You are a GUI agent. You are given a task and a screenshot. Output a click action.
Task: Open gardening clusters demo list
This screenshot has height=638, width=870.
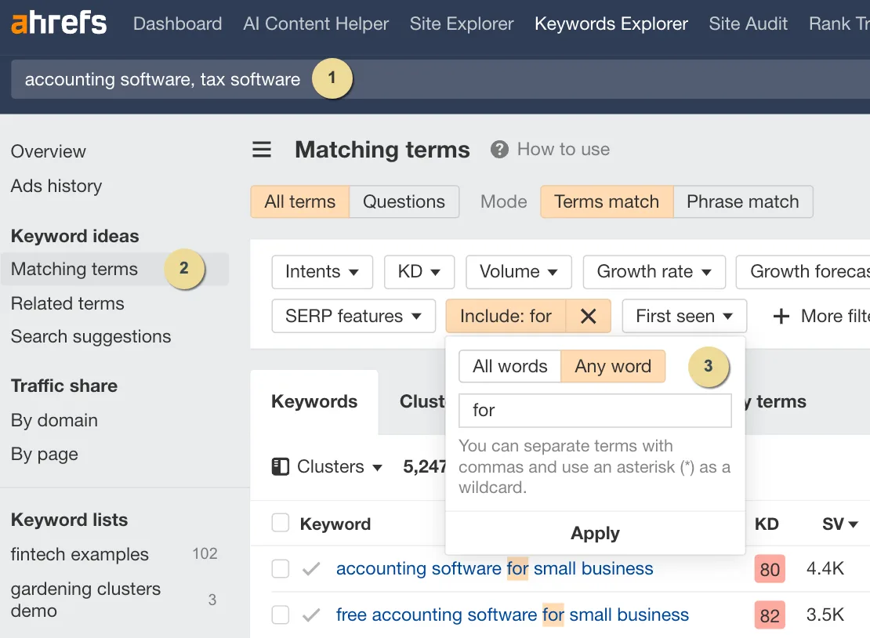(x=85, y=600)
